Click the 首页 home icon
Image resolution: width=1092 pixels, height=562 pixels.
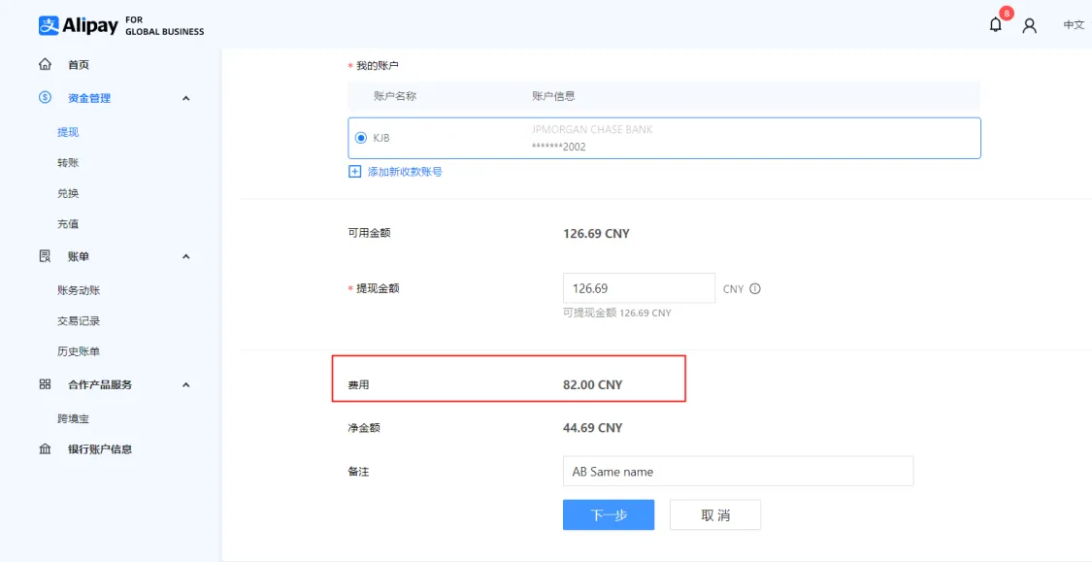(45, 64)
